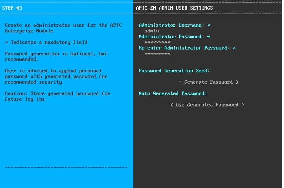Click the right angle bracket of Generate Password
The width and height of the screenshot is (284, 188).
point(237,82)
